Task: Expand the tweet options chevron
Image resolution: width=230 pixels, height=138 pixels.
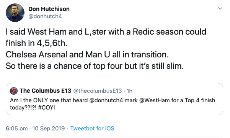Action: [220, 8]
